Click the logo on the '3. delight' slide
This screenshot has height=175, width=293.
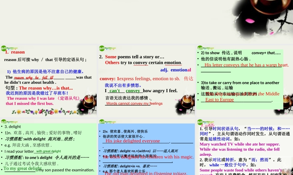[9, 122]
